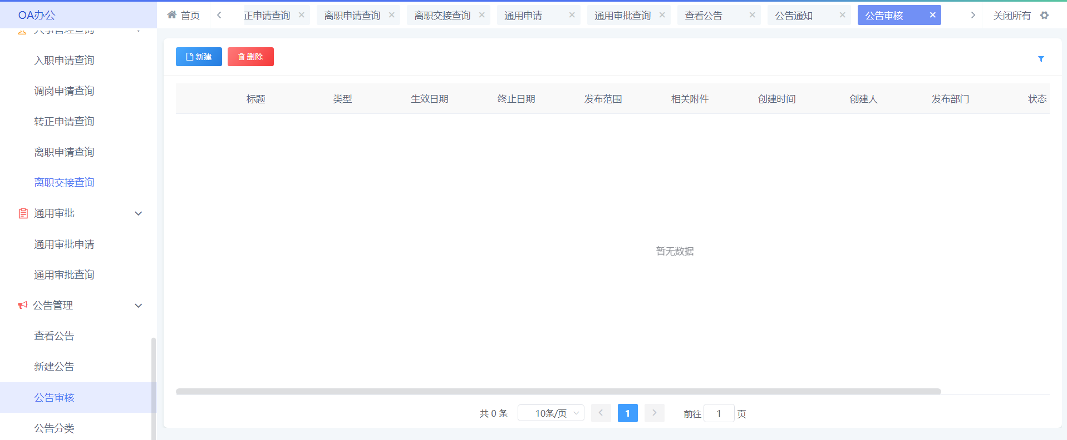Click the filter funnel icon
The height and width of the screenshot is (440, 1067).
[x=1041, y=59]
